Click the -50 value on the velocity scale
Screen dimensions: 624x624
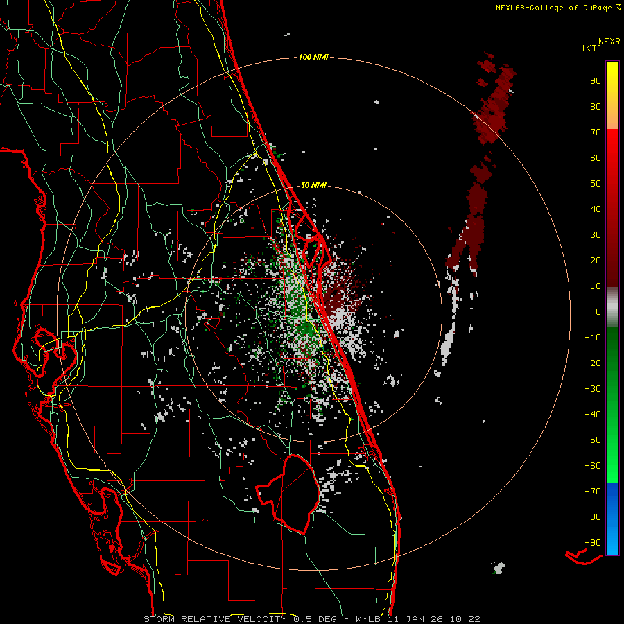click(593, 440)
